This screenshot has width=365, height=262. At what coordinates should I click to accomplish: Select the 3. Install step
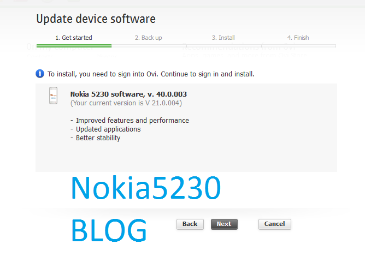[223, 38]
